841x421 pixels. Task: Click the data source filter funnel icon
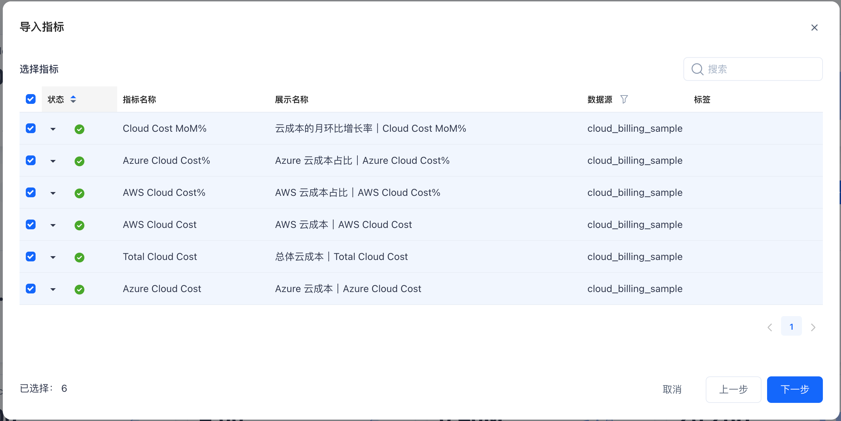coord(624,99)
